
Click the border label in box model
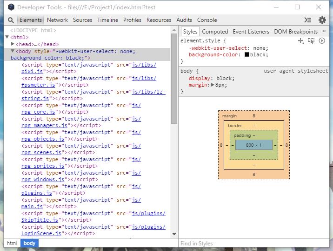[235, 126]
